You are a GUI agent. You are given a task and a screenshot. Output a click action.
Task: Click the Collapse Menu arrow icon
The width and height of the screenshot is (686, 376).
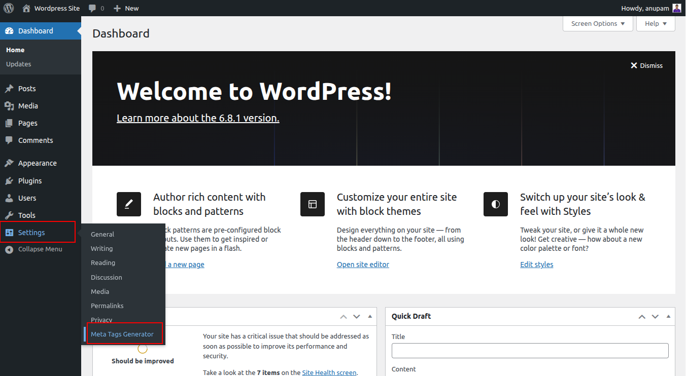point(9,249)
